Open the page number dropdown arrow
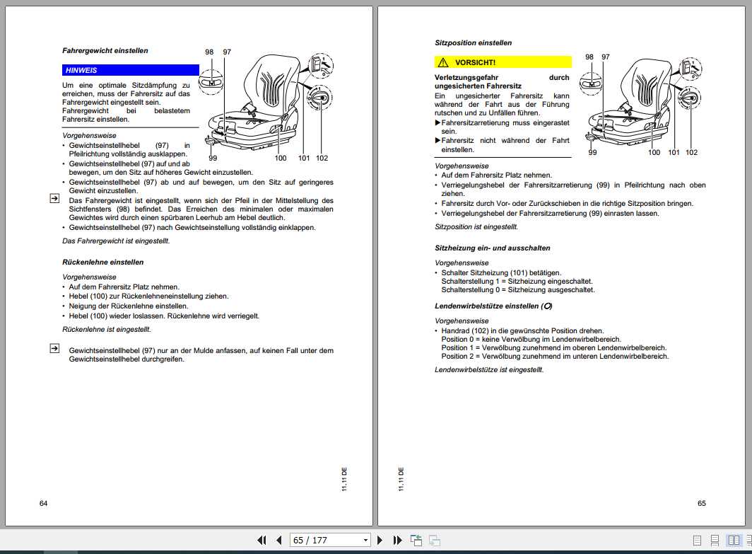Viewport: 752px width, 554px height. pos(365,540)
